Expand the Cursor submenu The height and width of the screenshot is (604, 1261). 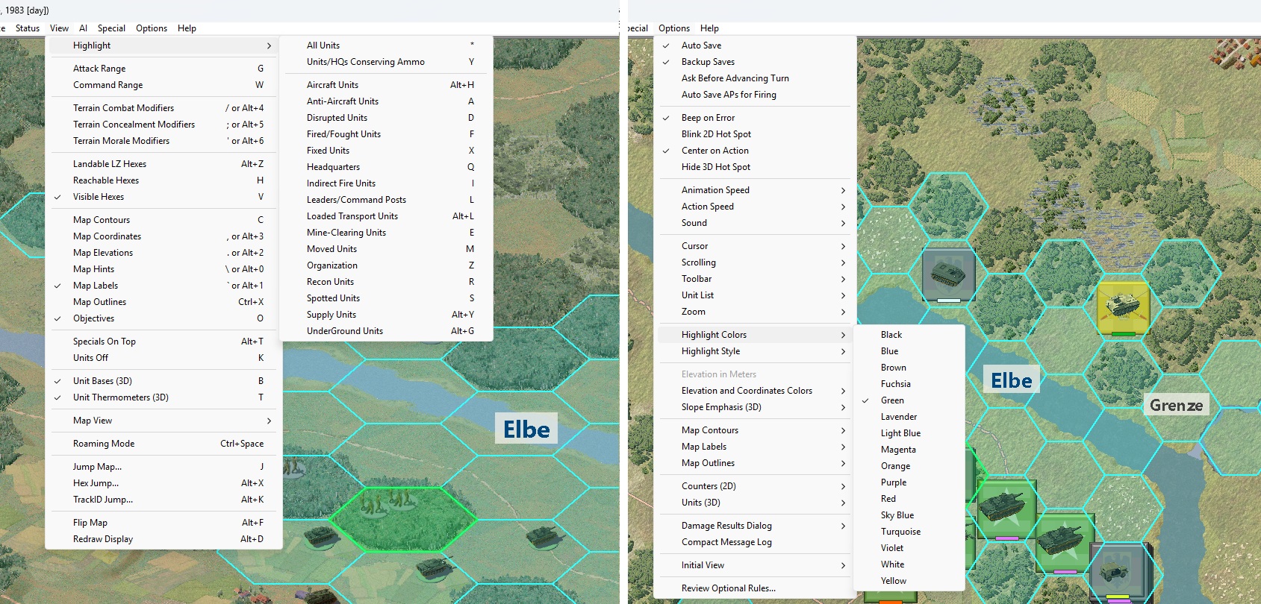pos(755,246)
